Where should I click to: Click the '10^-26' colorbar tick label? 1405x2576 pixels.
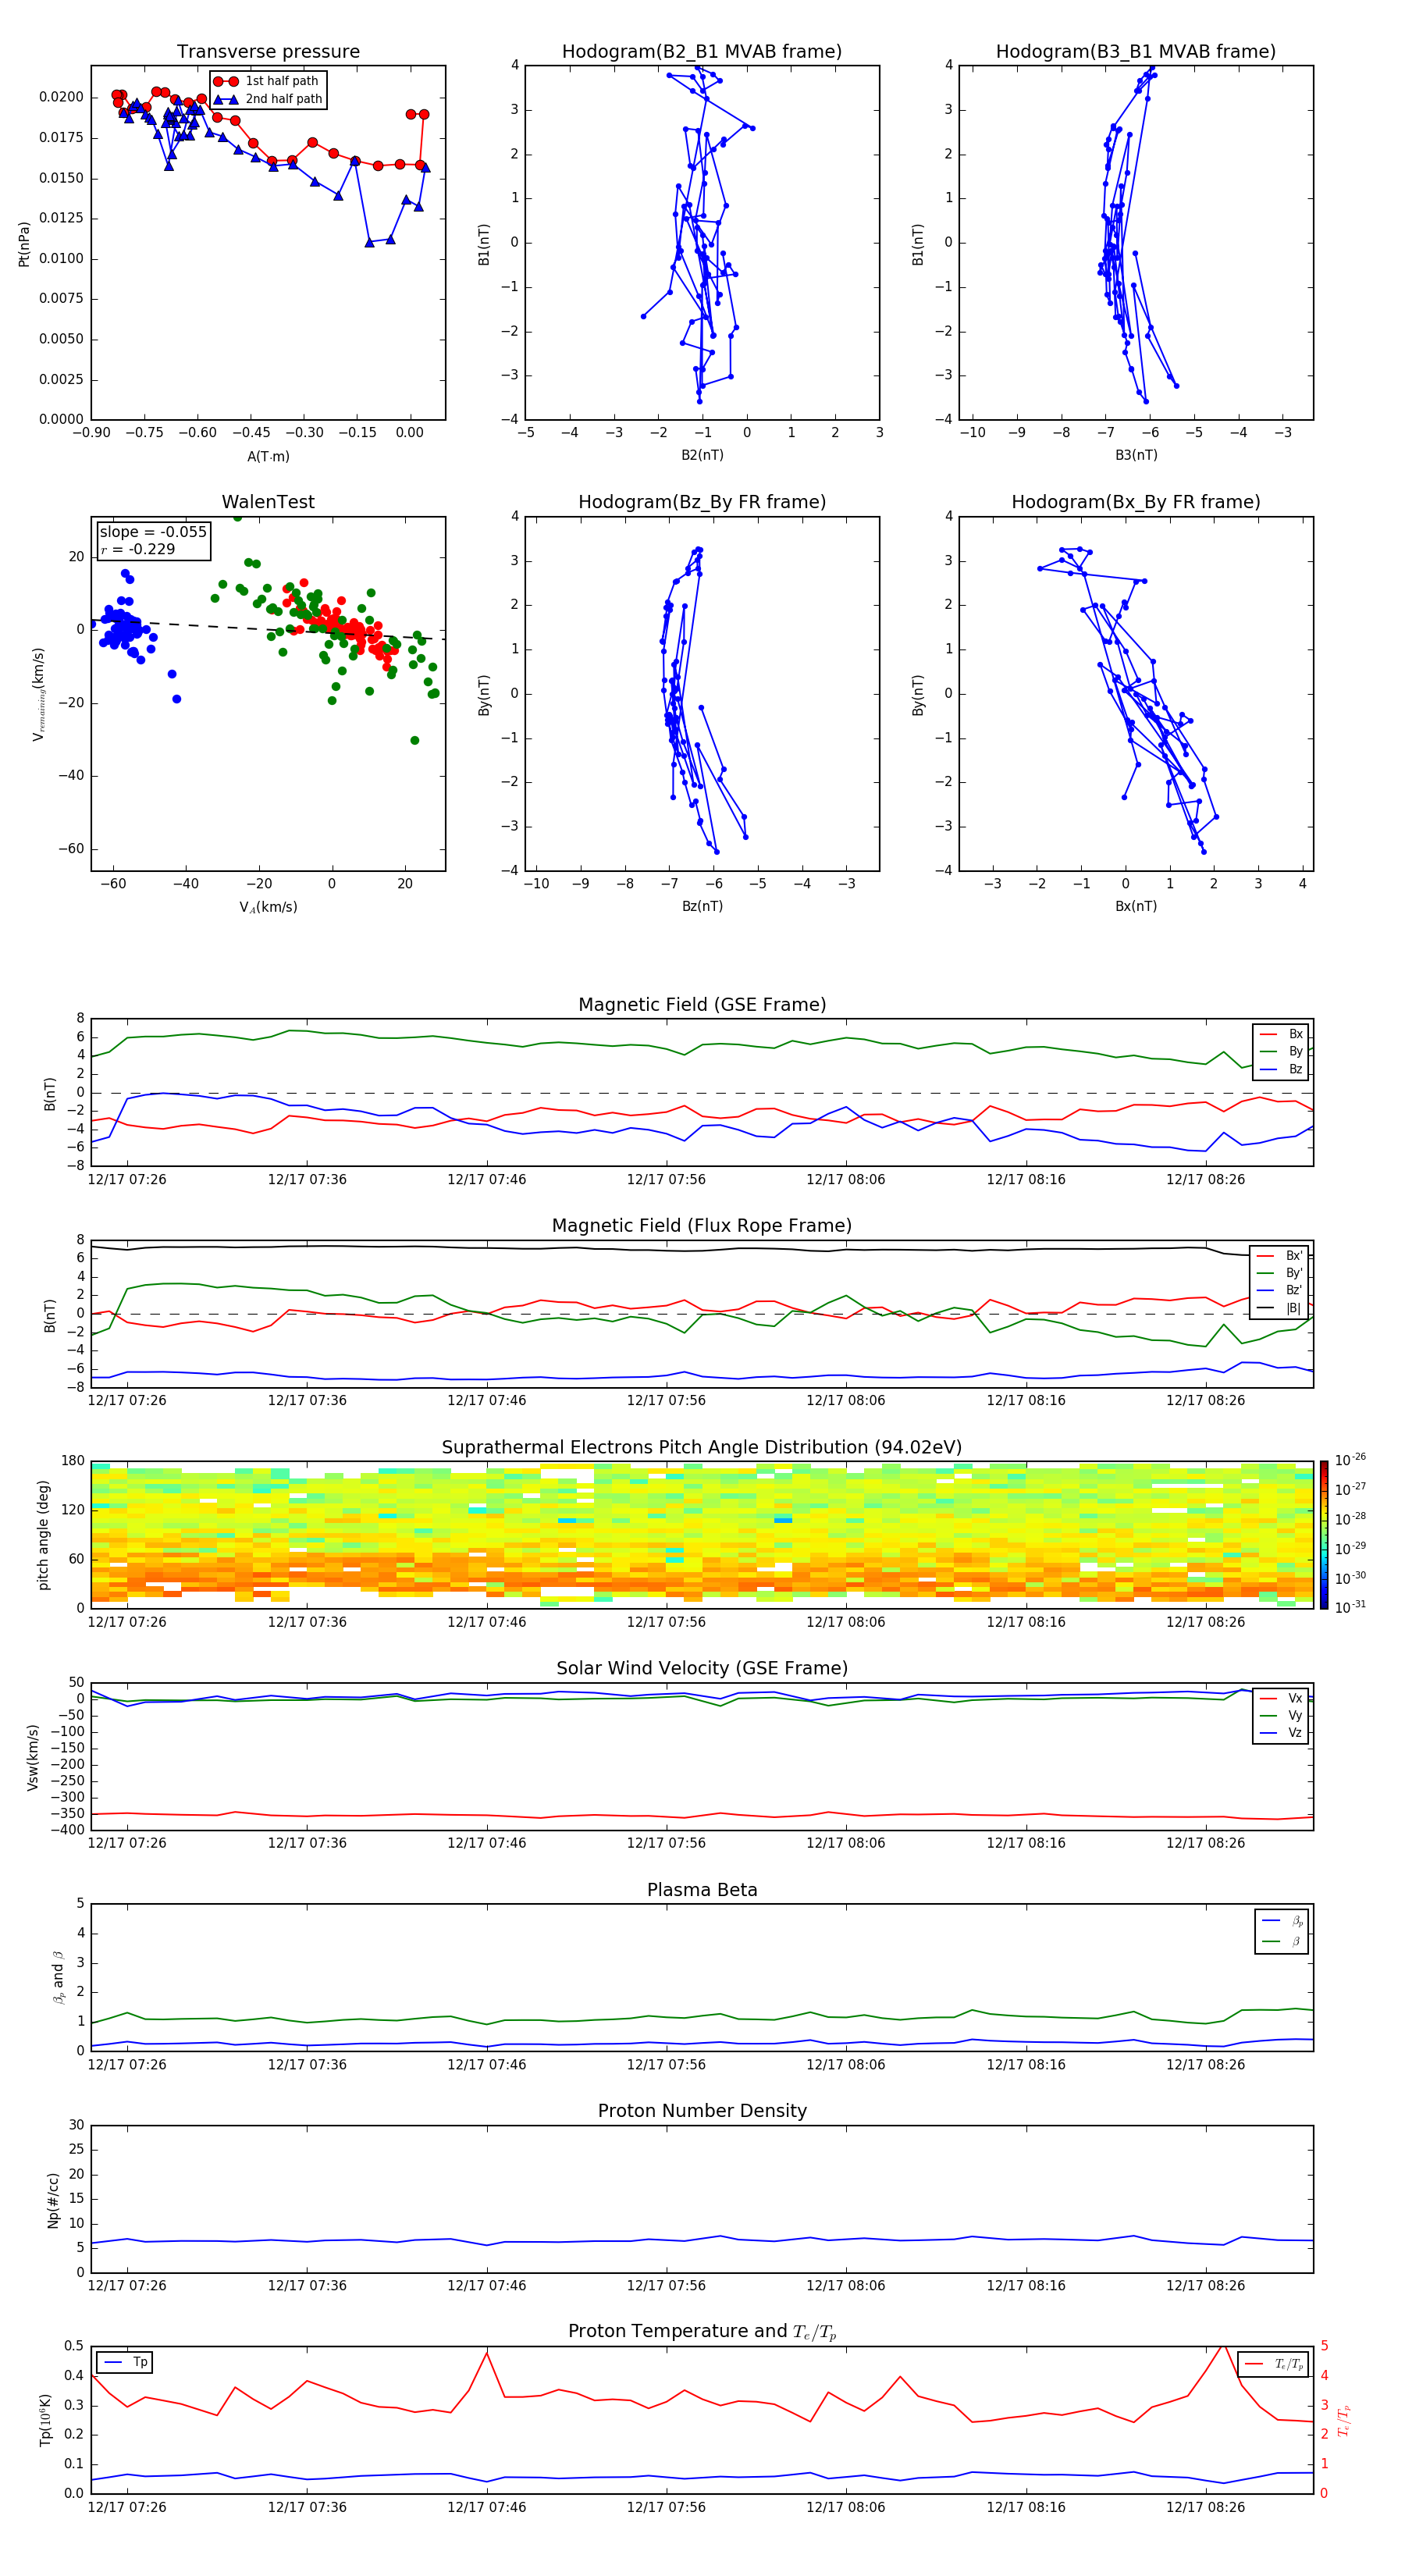pos(1350,1460)
